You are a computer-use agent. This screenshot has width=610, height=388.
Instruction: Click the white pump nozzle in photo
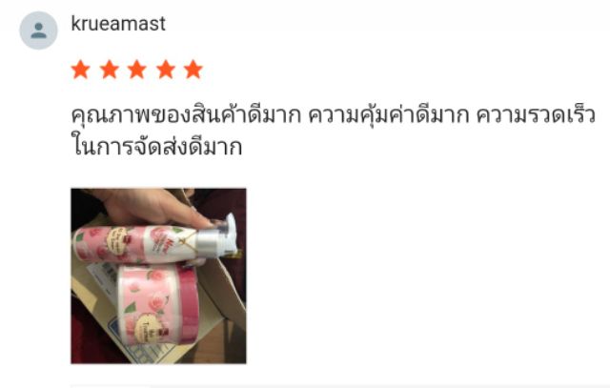[x=230, y=230]
